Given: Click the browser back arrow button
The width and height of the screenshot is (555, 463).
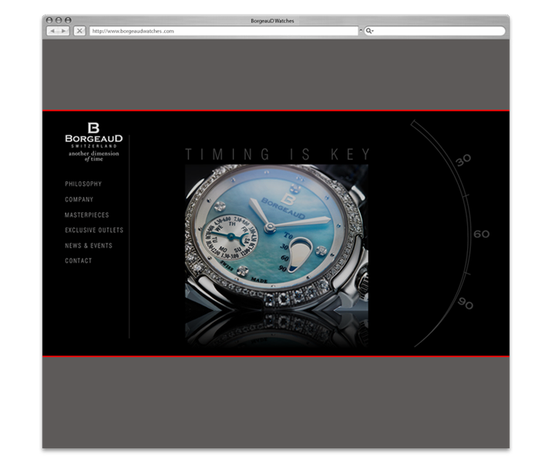Looking at the screenshot, I should 52,31.
